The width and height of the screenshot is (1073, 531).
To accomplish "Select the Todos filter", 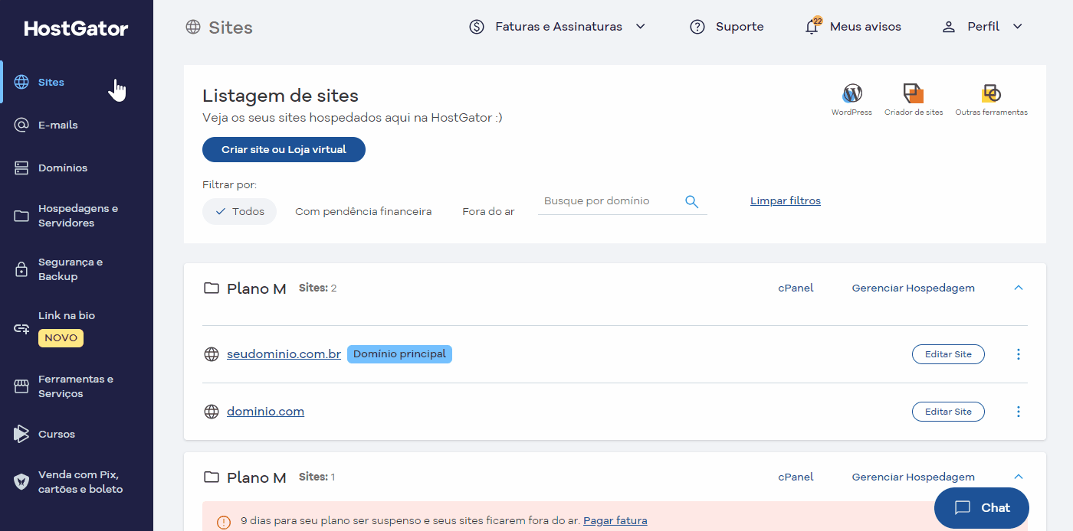I will pos(239,211).
